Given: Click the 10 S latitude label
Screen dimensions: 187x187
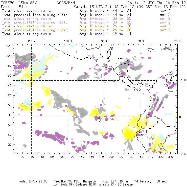Looking at the screenshot, I should [181, 154].
